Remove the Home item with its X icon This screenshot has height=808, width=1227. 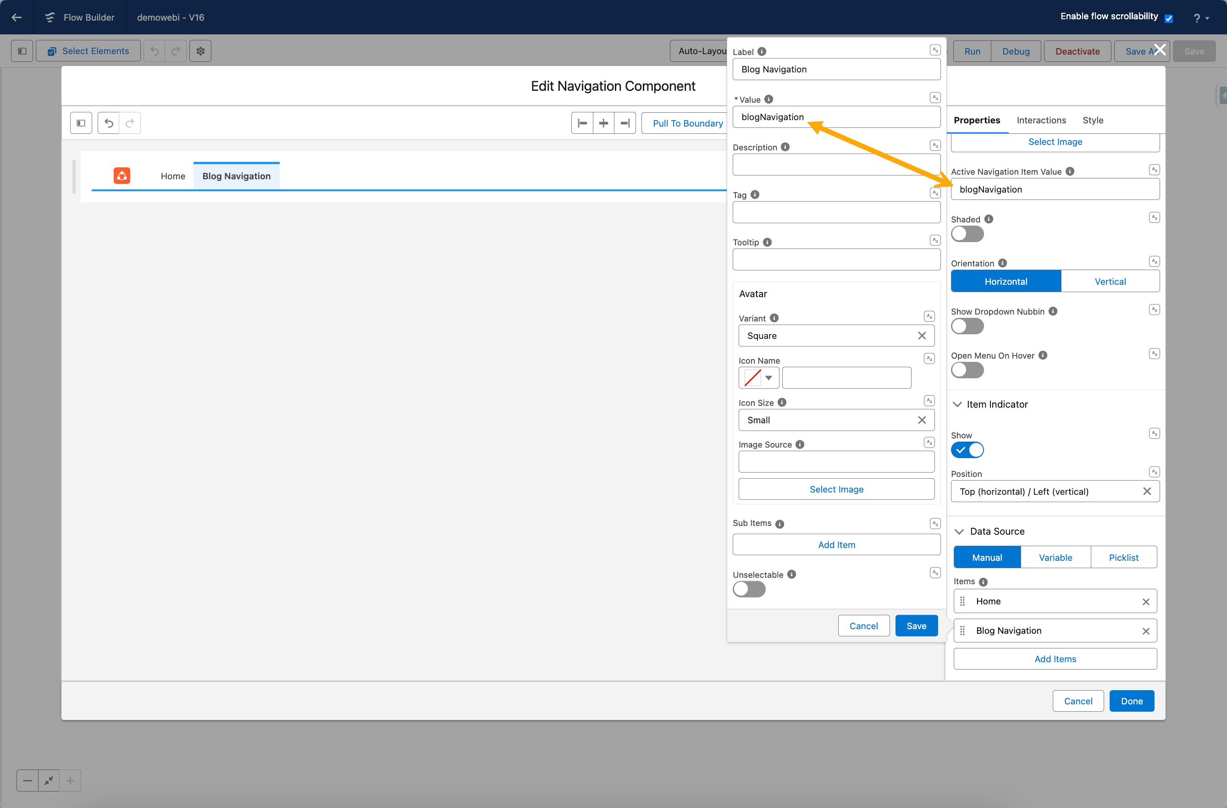point(1145,602)
